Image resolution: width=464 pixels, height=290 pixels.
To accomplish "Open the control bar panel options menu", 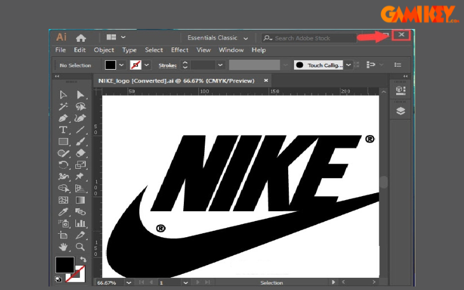I will click(398, 64).
